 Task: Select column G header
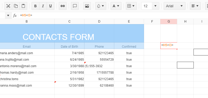point(169,22)
